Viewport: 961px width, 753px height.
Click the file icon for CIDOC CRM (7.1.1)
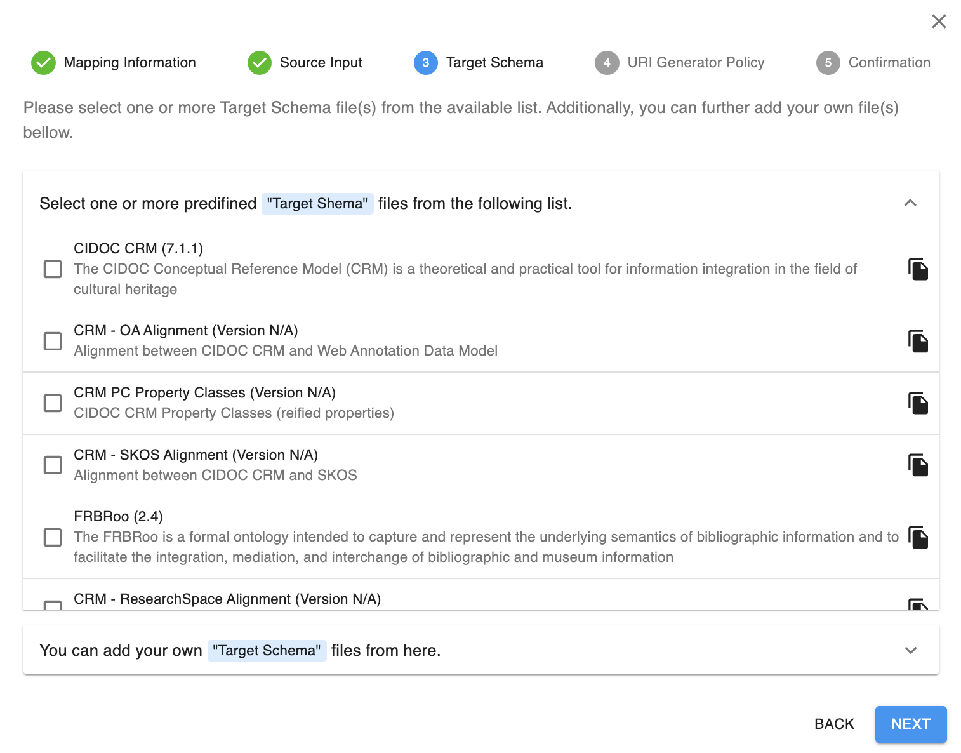918,269
